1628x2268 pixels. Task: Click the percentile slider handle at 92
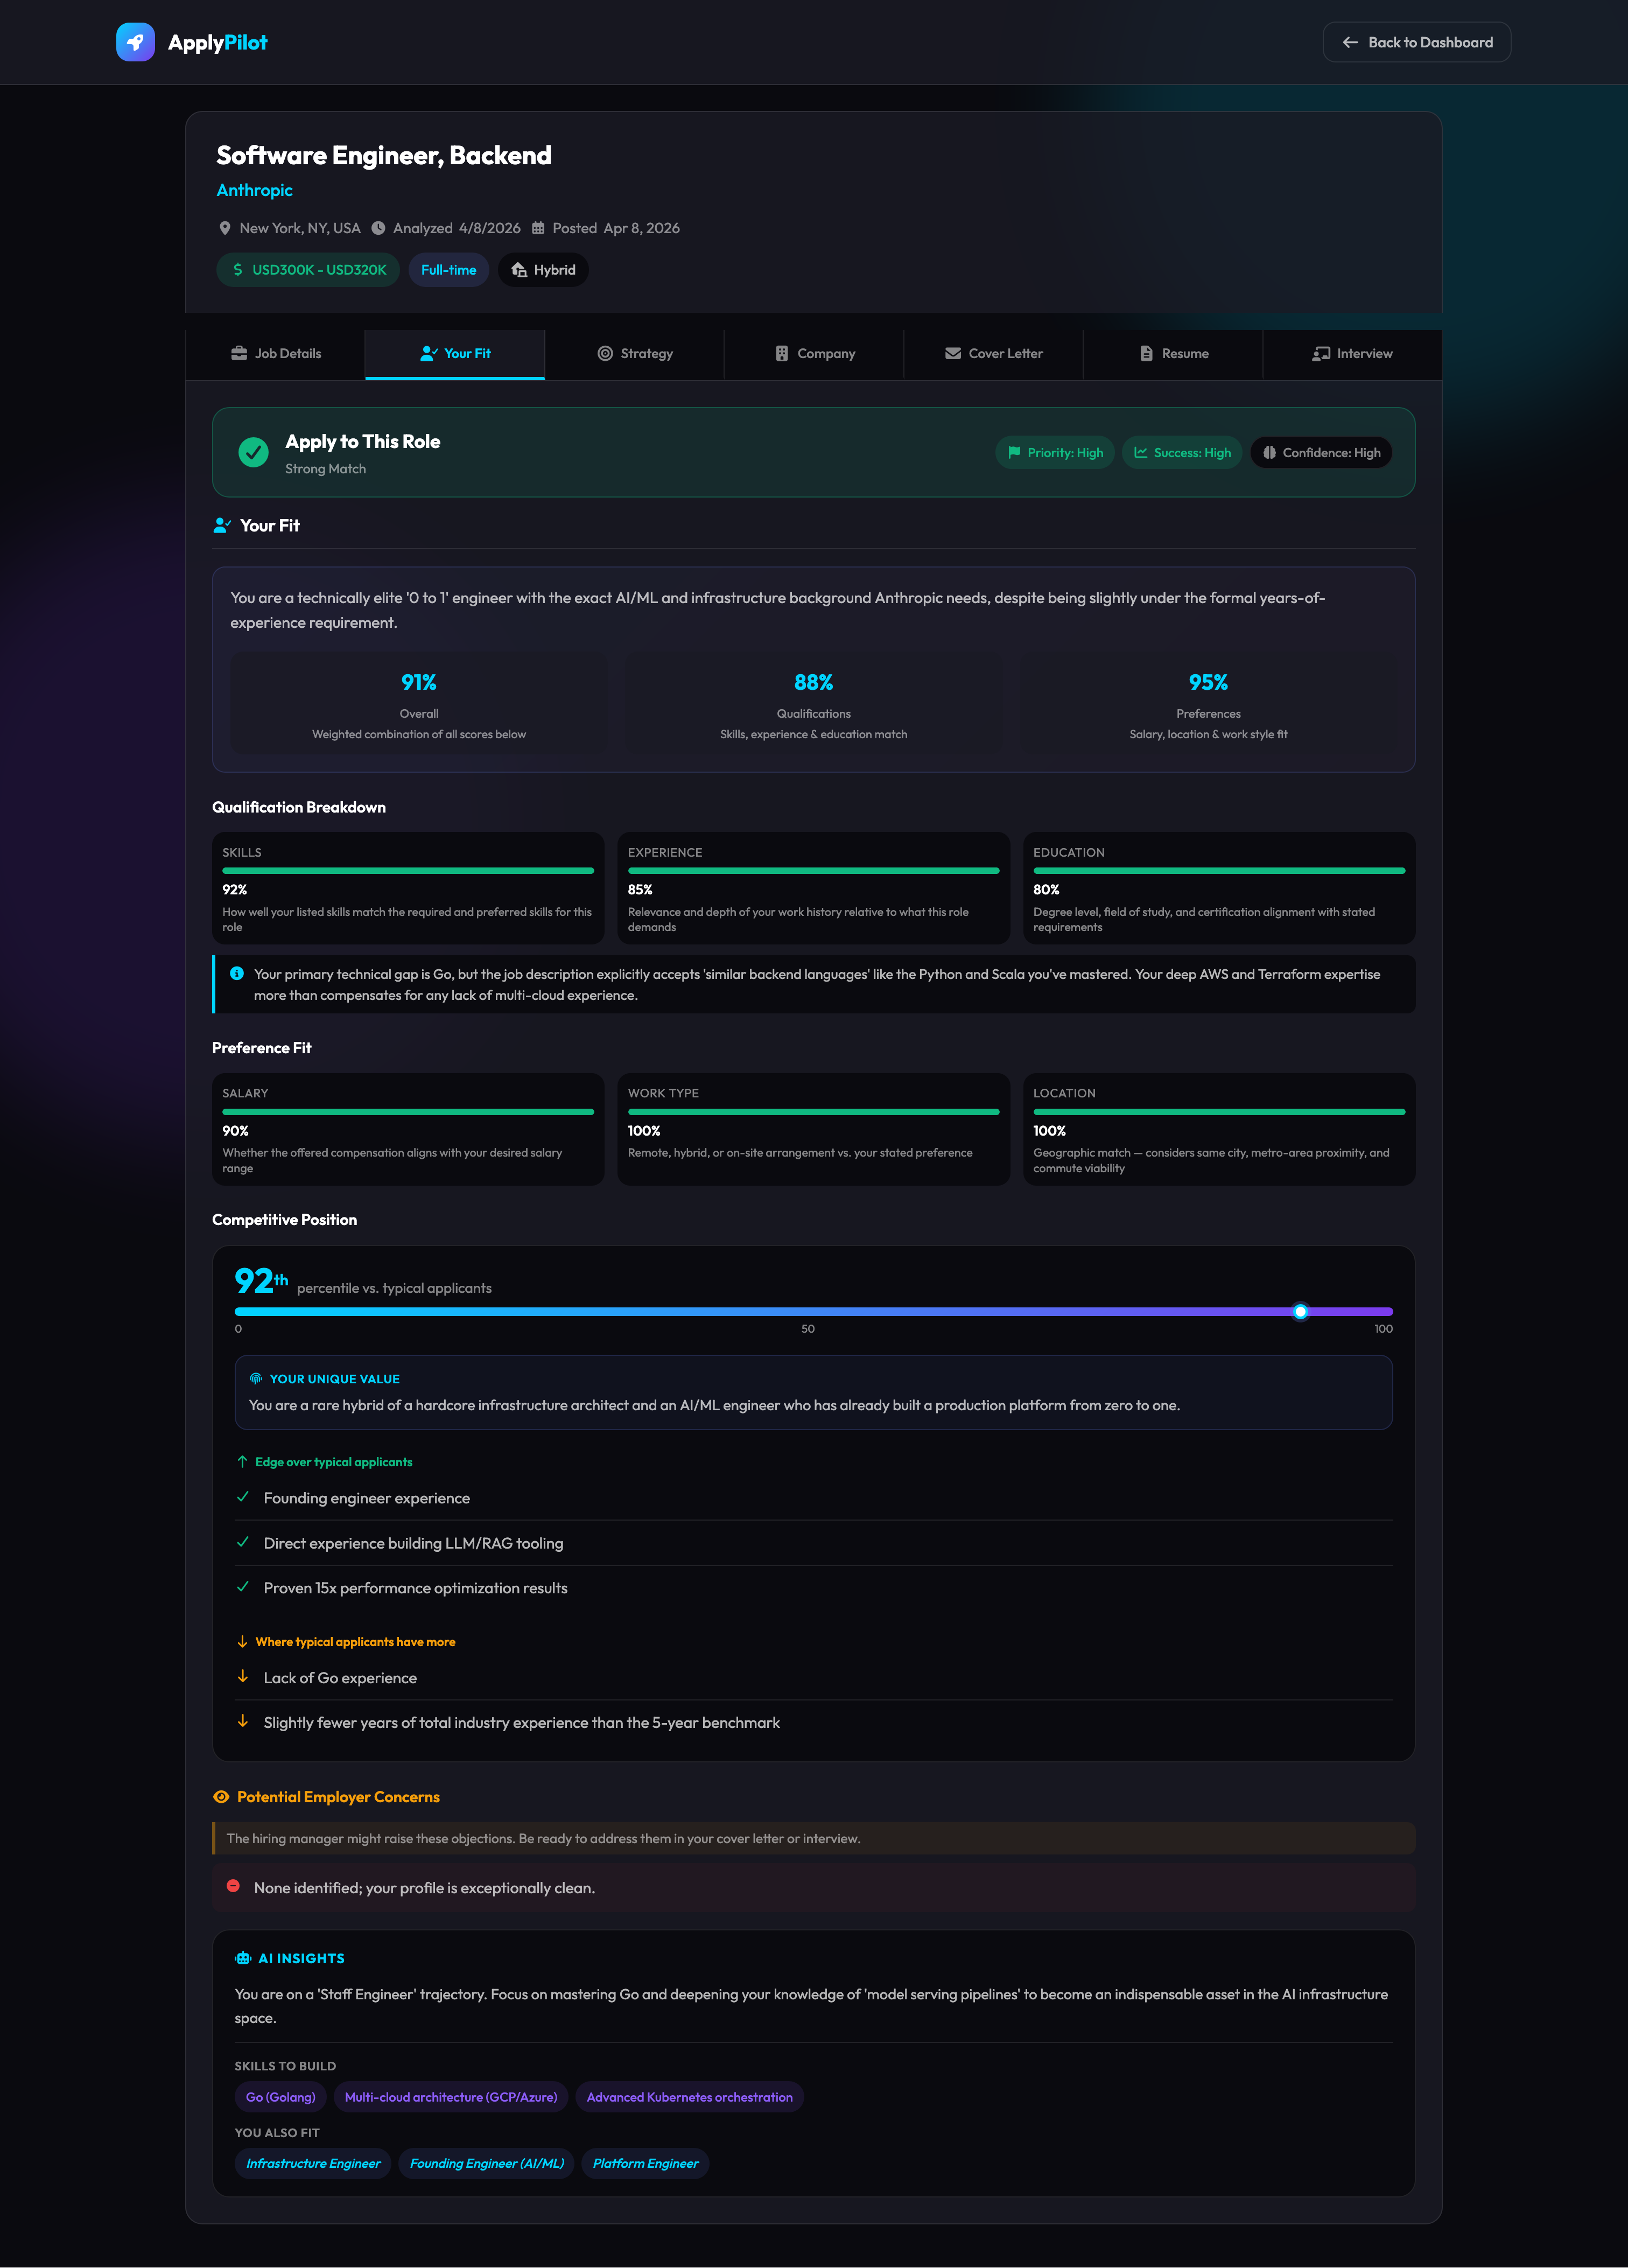point(1300,1311)
